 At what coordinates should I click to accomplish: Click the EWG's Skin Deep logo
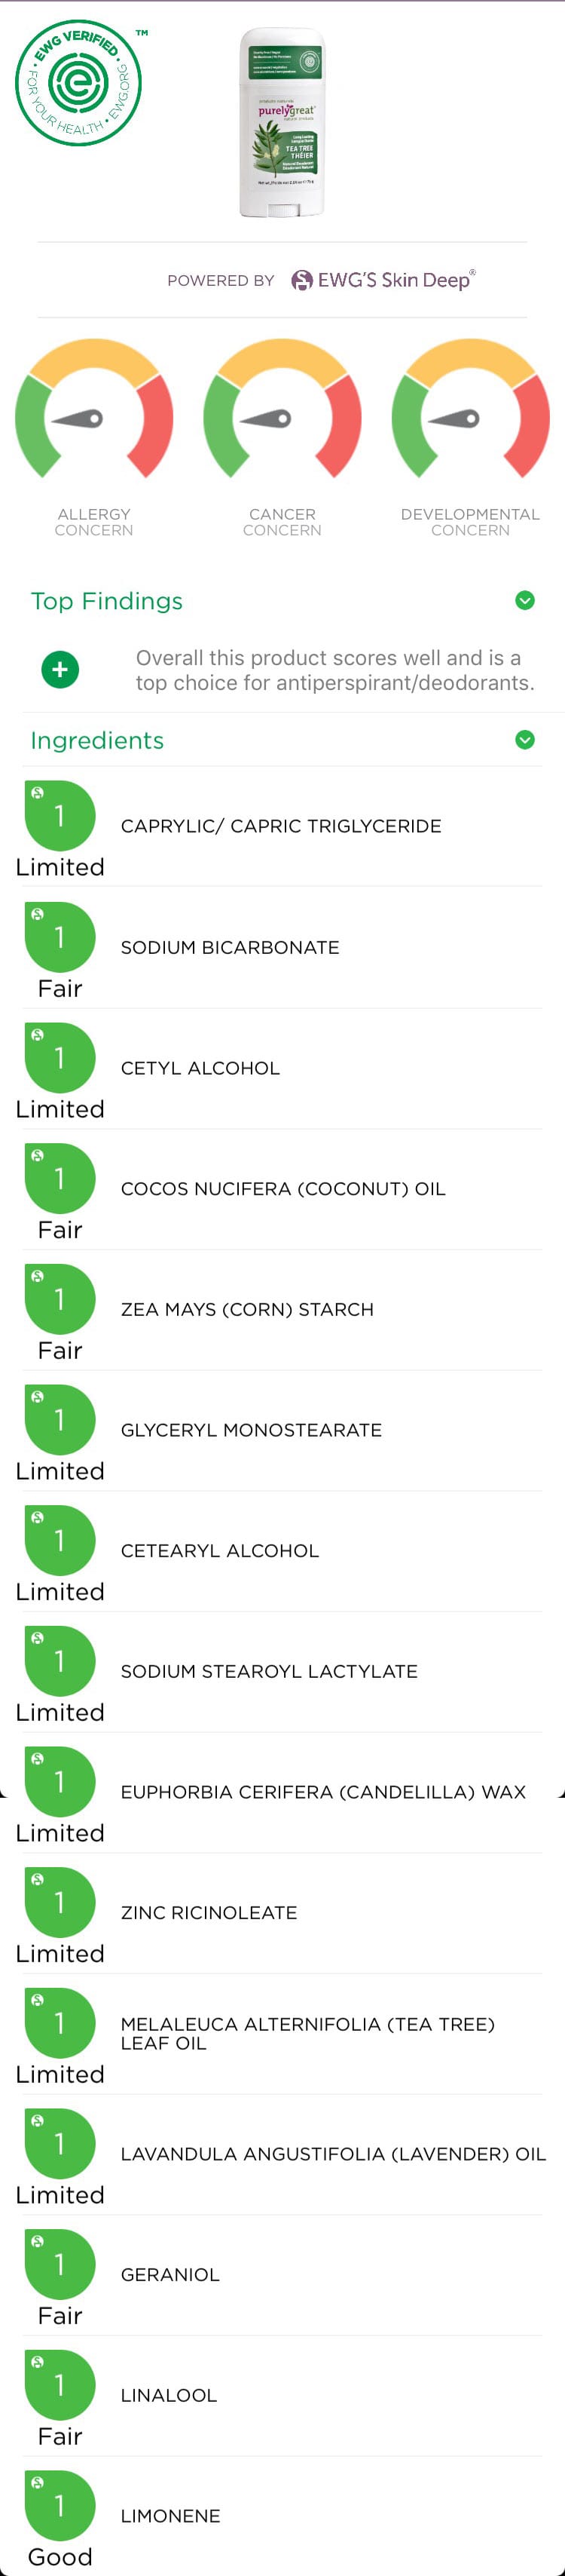point(383,280)
